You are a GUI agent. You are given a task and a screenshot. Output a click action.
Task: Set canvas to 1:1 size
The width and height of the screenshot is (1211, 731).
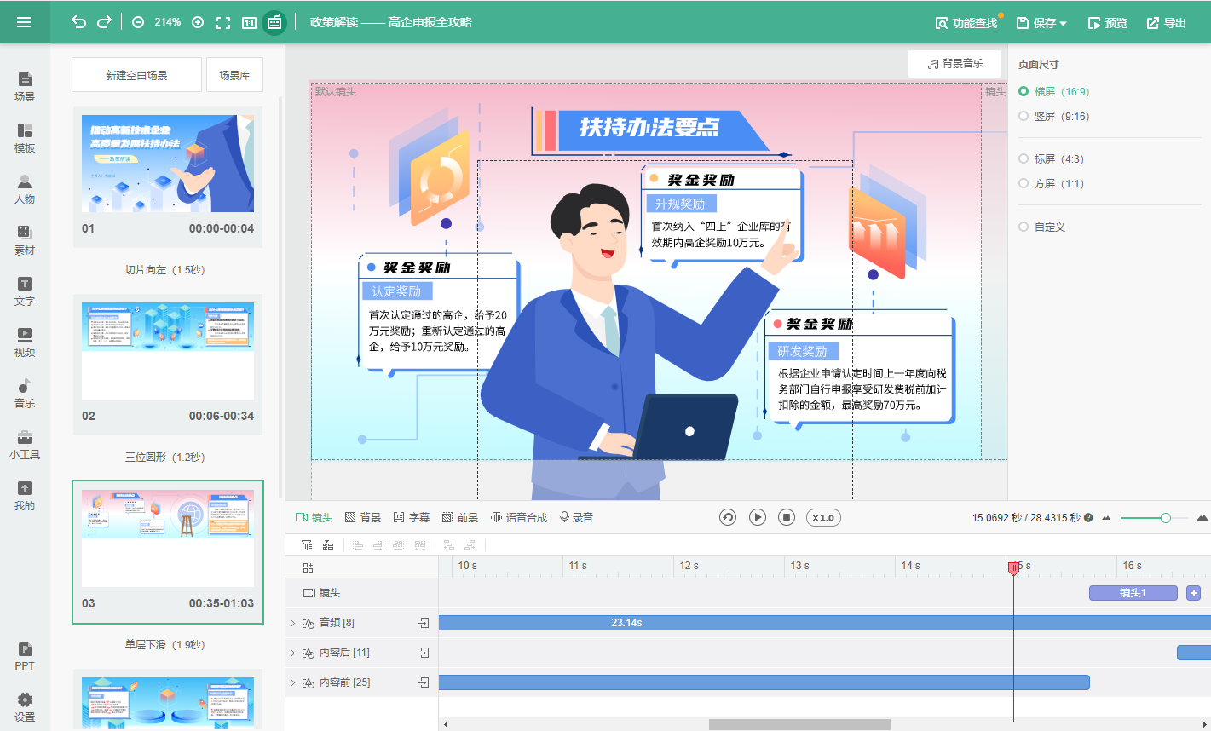(x=249, y=23)
